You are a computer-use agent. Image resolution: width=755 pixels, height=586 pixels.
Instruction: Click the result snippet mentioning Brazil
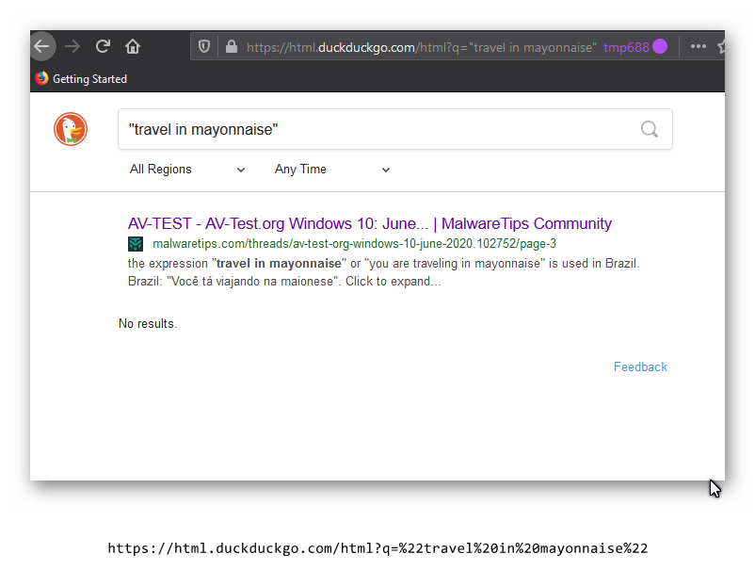tap(383, 272)
